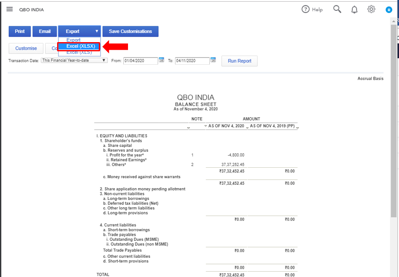Click the TOTAL row label

[x=103, y=274]
